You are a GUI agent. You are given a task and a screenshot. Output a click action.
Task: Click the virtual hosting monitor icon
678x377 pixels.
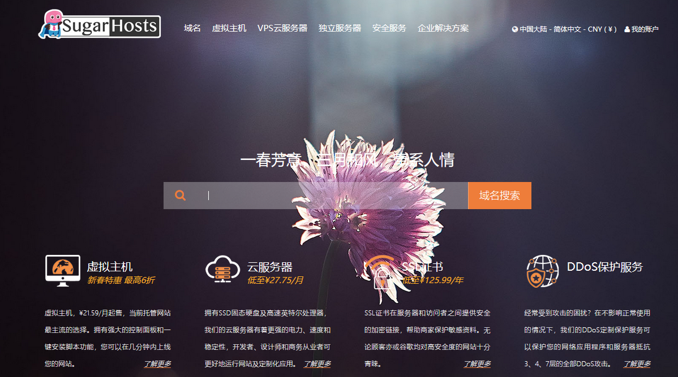62,271
